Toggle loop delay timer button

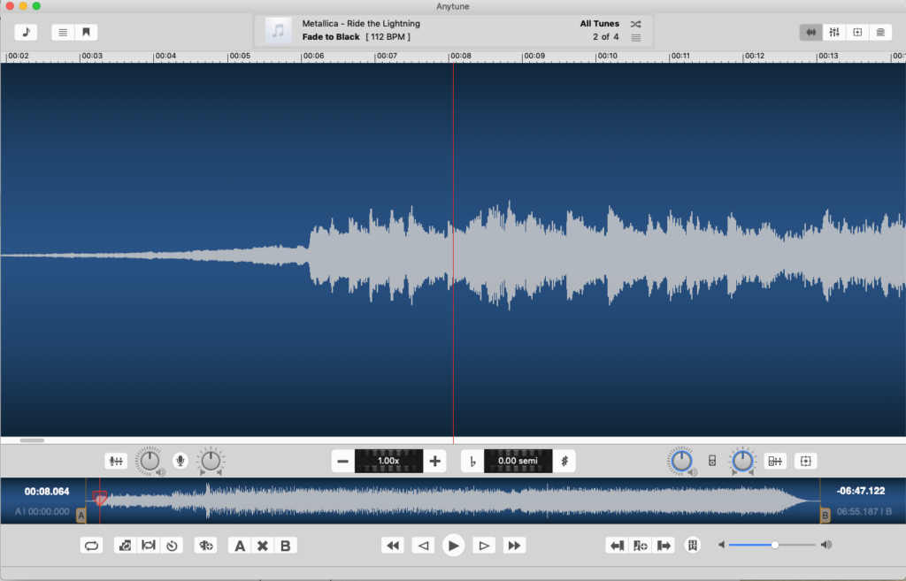(173, 546)
